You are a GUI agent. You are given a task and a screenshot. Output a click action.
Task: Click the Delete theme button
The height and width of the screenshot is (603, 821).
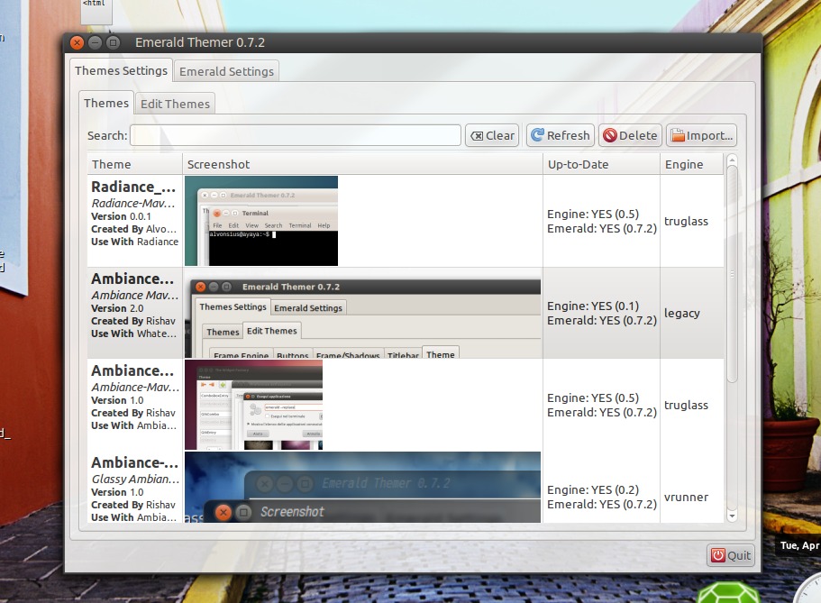coord(631,136)
